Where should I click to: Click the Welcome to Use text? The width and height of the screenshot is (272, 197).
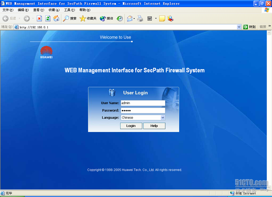(x=115, y=37)
